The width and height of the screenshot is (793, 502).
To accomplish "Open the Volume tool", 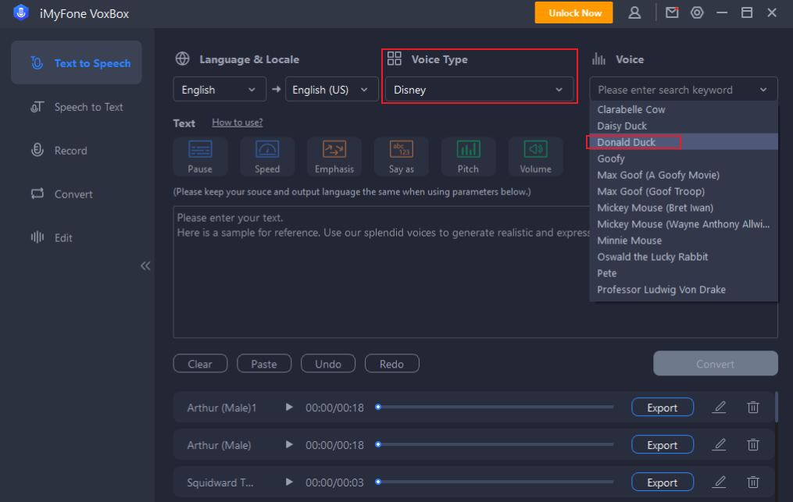I will (536, 157).
